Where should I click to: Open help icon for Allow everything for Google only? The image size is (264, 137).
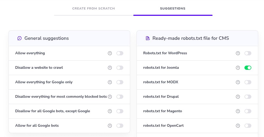coord(110,82)
